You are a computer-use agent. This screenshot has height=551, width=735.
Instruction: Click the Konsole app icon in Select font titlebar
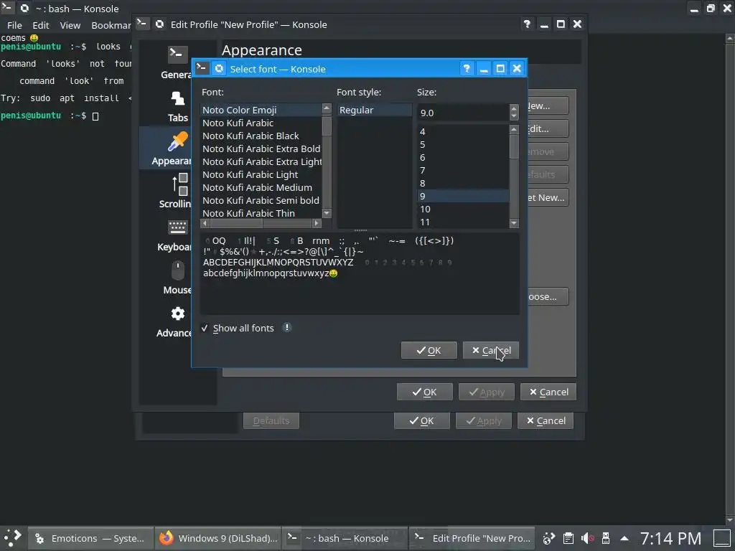(x=202, y=68)
